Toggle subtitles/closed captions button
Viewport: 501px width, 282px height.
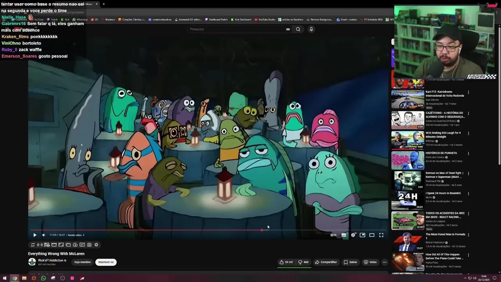[344, 235]
